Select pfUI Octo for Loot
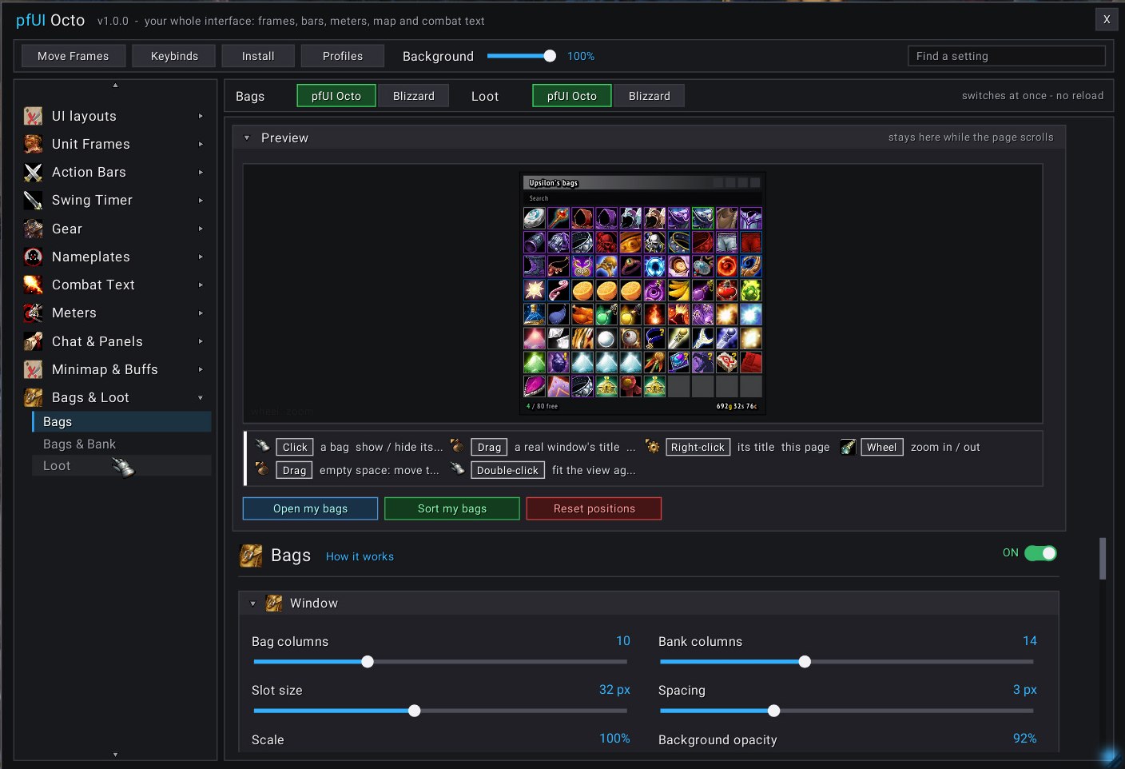The height and width of the screenshot is (769, 1125). point(572,96)
